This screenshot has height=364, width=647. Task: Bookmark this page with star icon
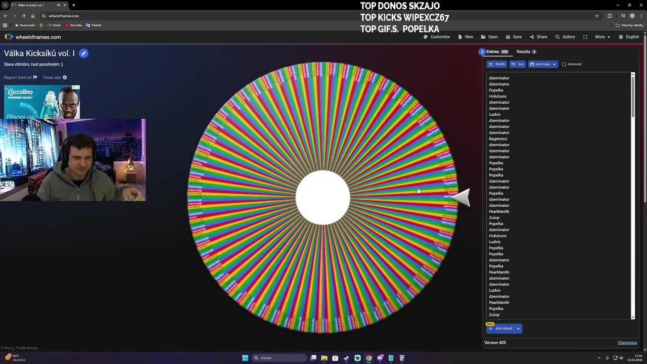tap(597, 16)
